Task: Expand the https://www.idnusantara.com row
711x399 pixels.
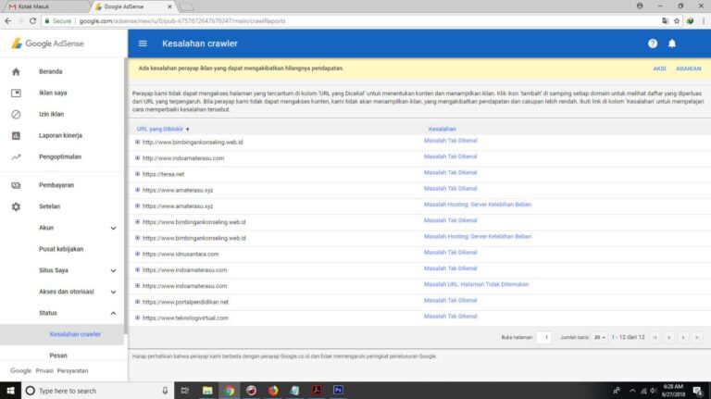Action: coord(137,254)
